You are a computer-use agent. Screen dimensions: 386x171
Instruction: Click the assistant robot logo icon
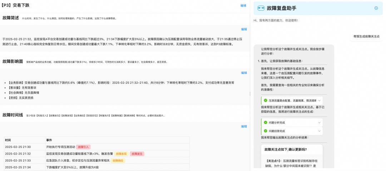coord(261,8)
